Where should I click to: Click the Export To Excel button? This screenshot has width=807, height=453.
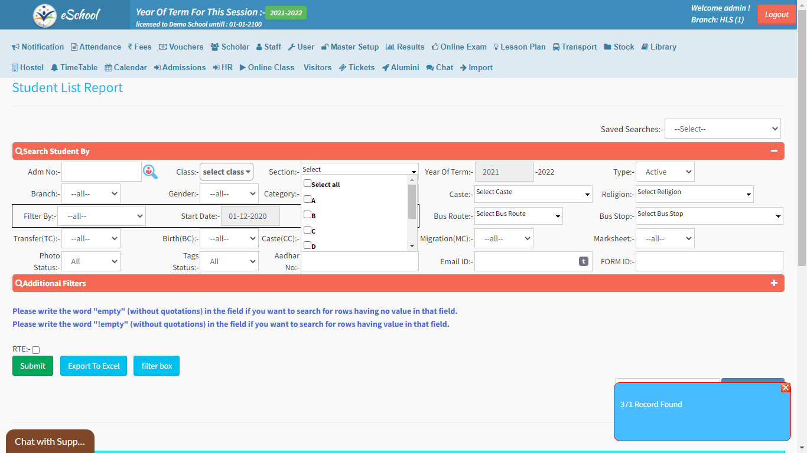[93, 366]
